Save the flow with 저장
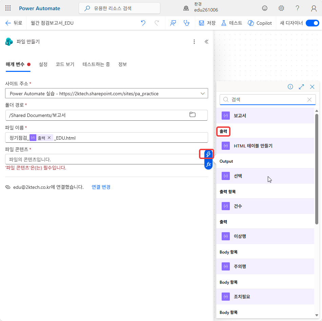The width and height of the screenshot is (322, 321). (207, 23)
